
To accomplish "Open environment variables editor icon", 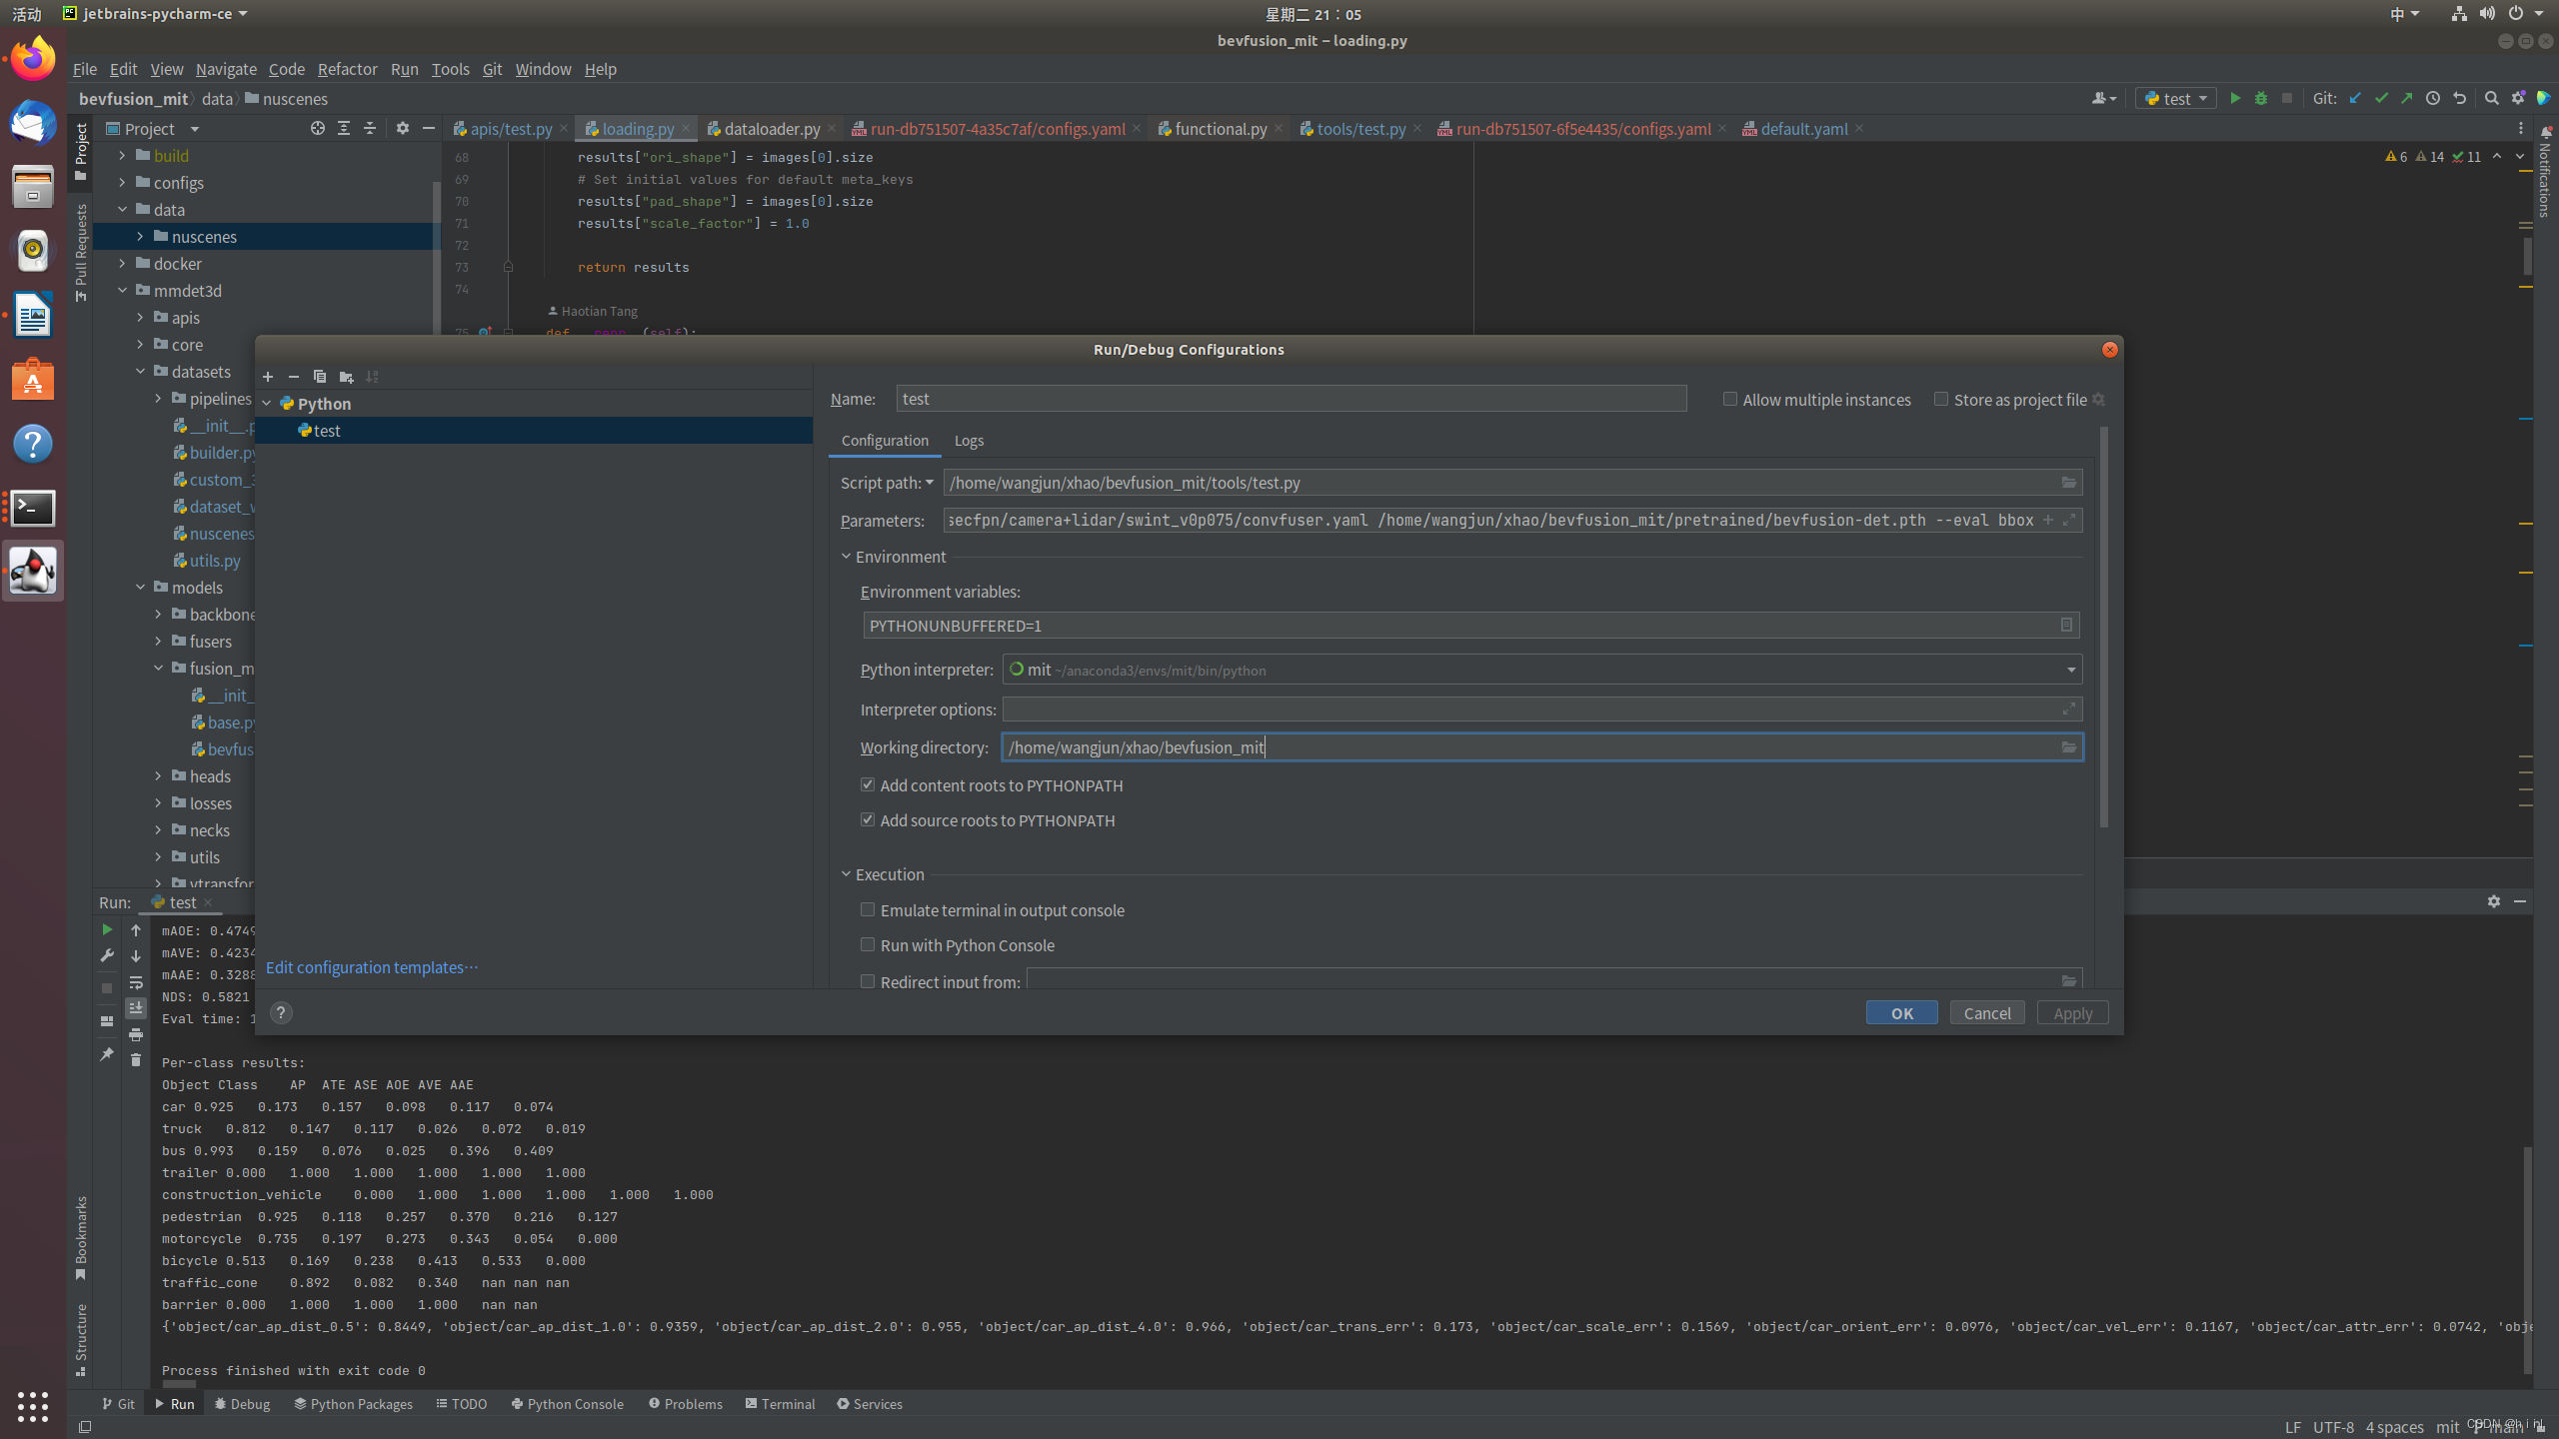I will (x=2066, y=626).
